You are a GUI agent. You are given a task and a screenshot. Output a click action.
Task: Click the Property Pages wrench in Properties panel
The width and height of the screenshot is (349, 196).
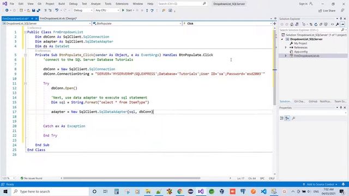tap(293, 118)
